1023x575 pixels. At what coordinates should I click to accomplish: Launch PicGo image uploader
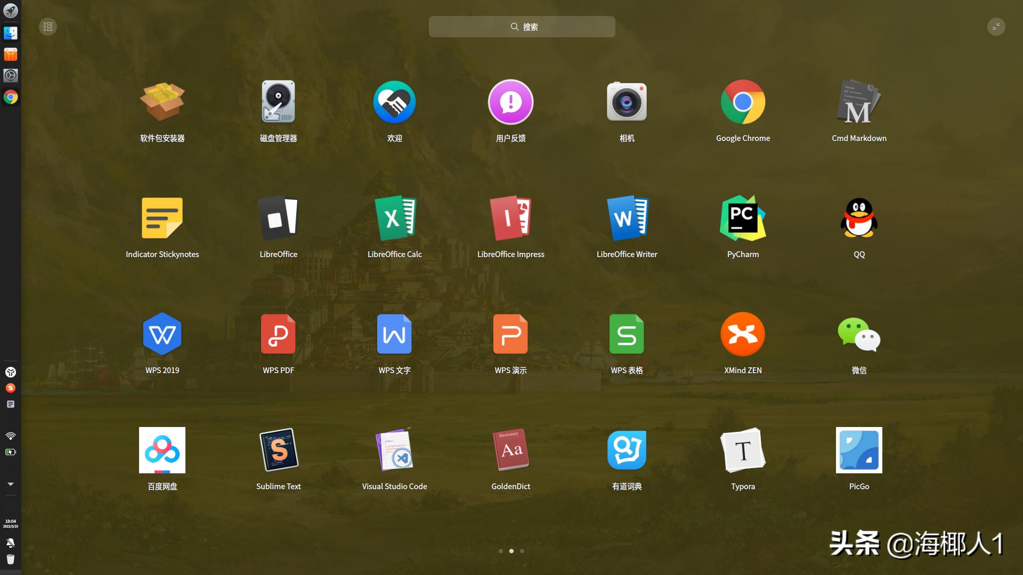(x=859, y=450)
